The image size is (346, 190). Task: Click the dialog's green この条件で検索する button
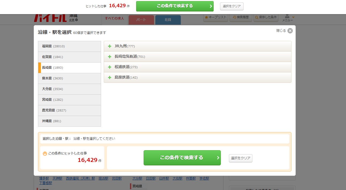pyautogui.click(x=182, y=158)
